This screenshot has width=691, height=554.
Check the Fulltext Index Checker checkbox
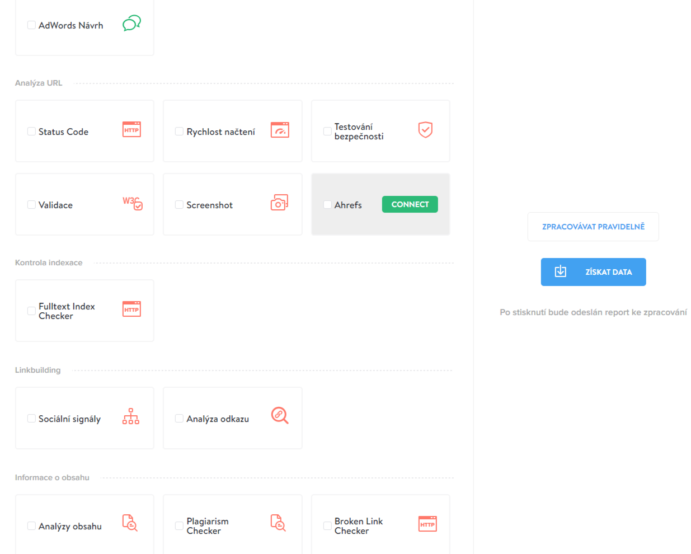coord(31,311)
